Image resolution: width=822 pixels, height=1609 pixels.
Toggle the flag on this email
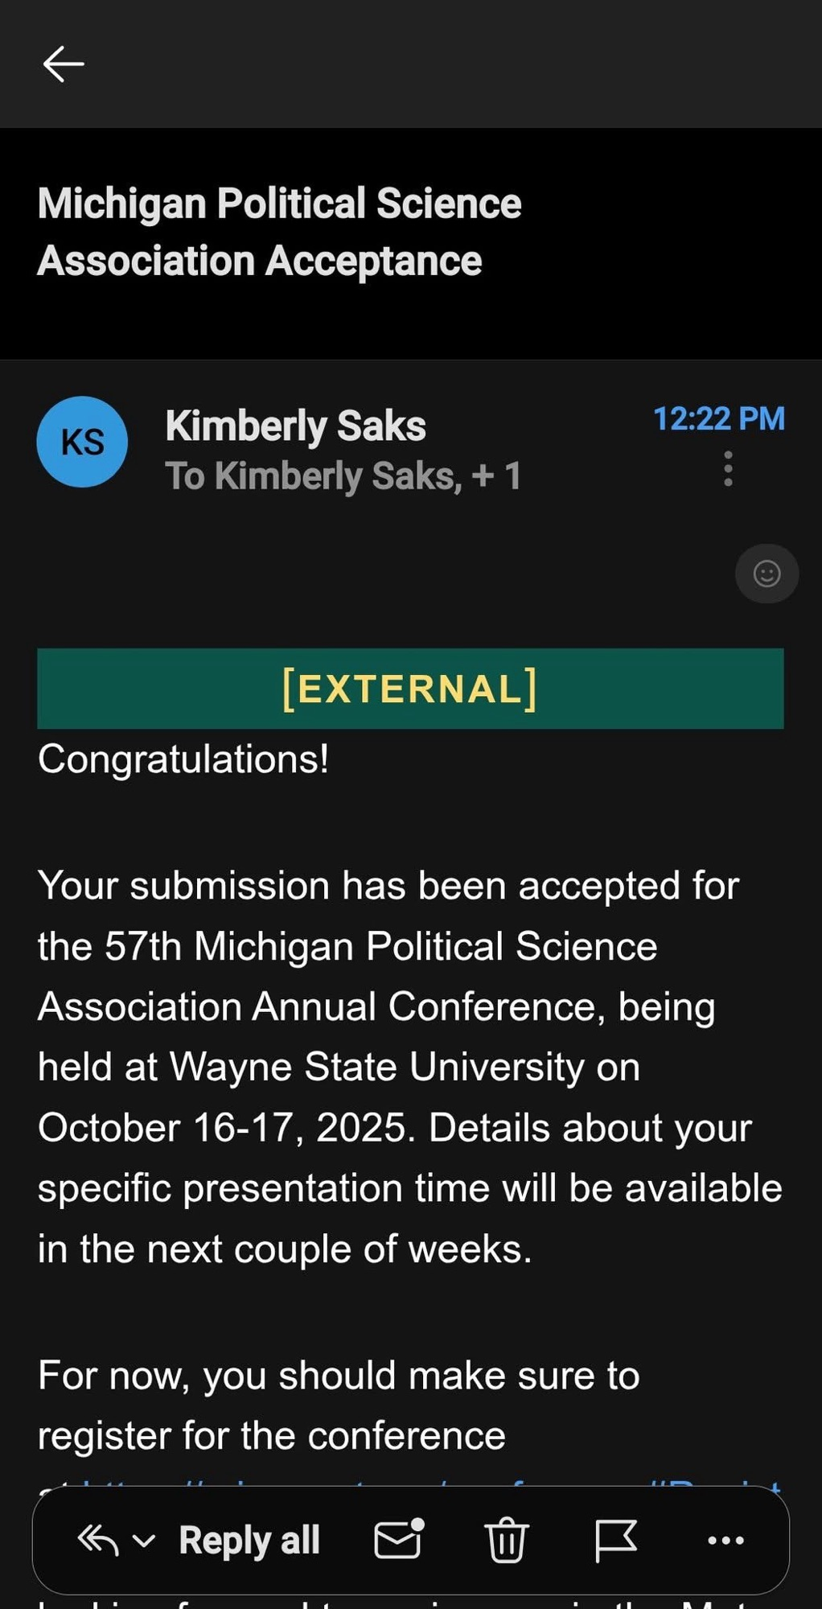pos(616,1540)
